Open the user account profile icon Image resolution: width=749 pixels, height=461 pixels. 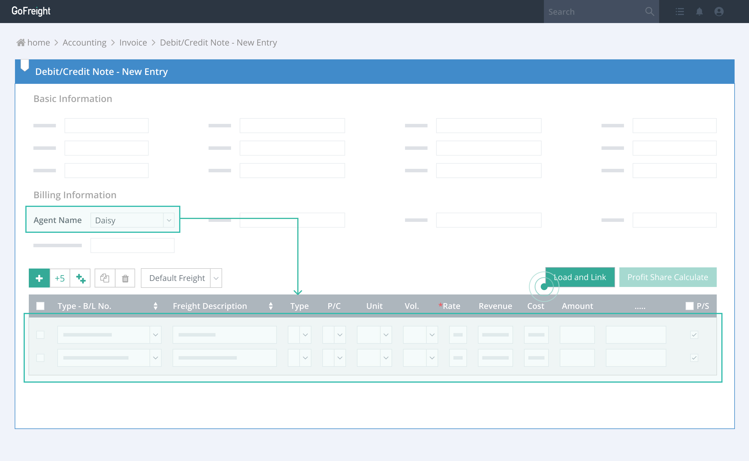[719, 12]
